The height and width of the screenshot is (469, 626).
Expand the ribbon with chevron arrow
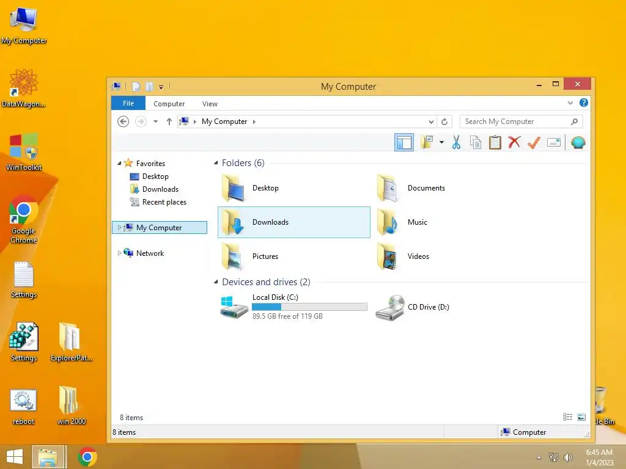(x=570, y=103)
